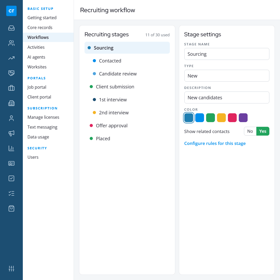Open the shopping bag marketplace icon

point(11,208)
